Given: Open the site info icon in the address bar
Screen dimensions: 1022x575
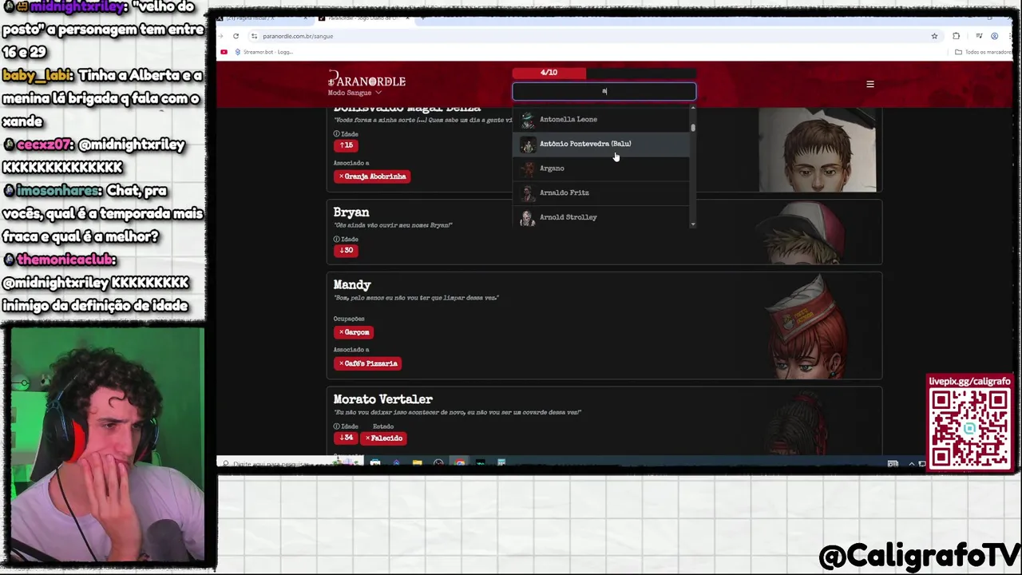Looking at the screenshot, I should click(254, 36).
